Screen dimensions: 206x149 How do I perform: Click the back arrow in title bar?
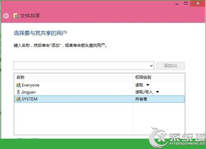[x=6, y=16]
